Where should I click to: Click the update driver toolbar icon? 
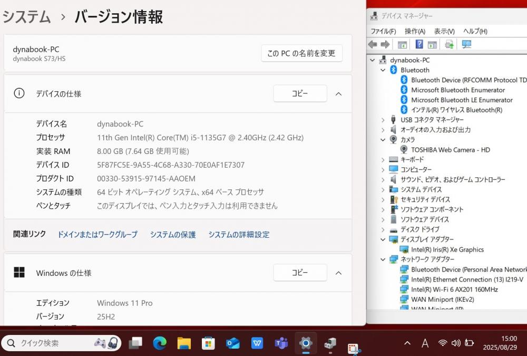[x=449, y=44]
